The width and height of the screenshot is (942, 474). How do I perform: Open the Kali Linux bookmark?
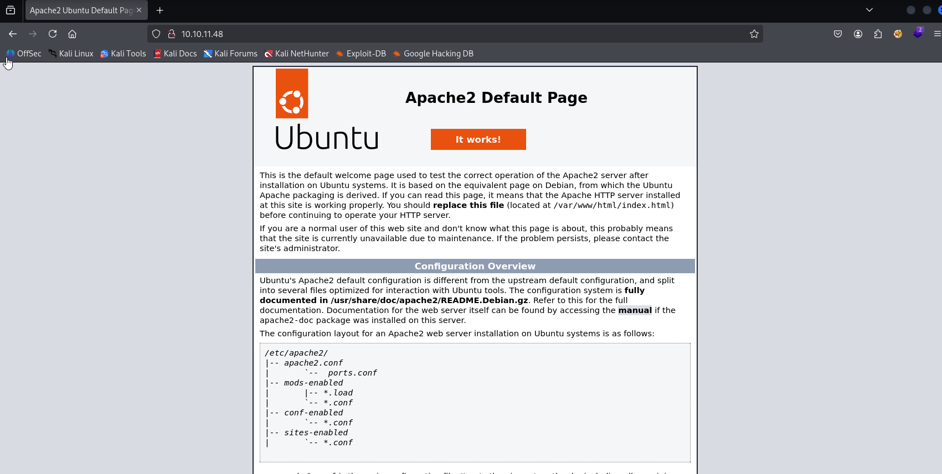pyautogui.click(x=71, y=54)
